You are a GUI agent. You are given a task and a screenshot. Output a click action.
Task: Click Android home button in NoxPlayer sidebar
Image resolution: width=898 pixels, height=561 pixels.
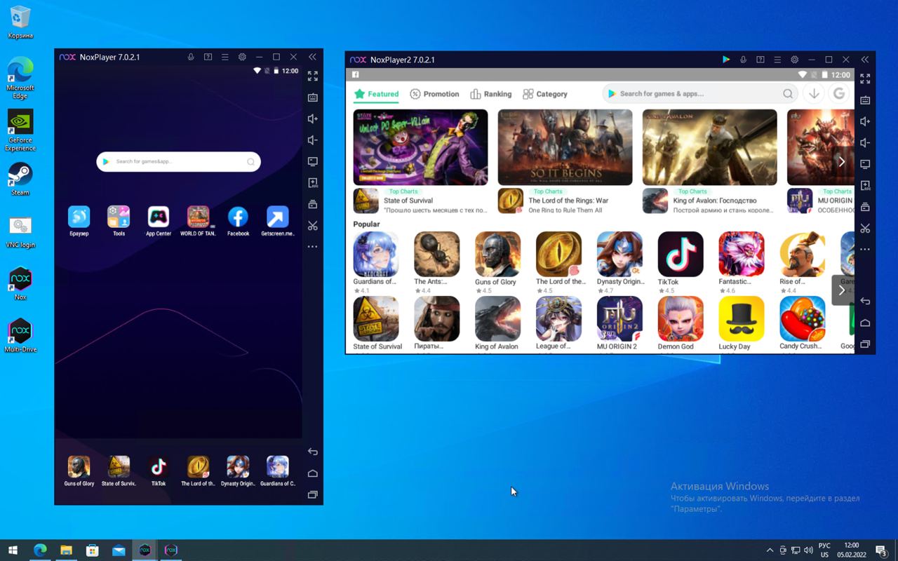tap(313, 473)
